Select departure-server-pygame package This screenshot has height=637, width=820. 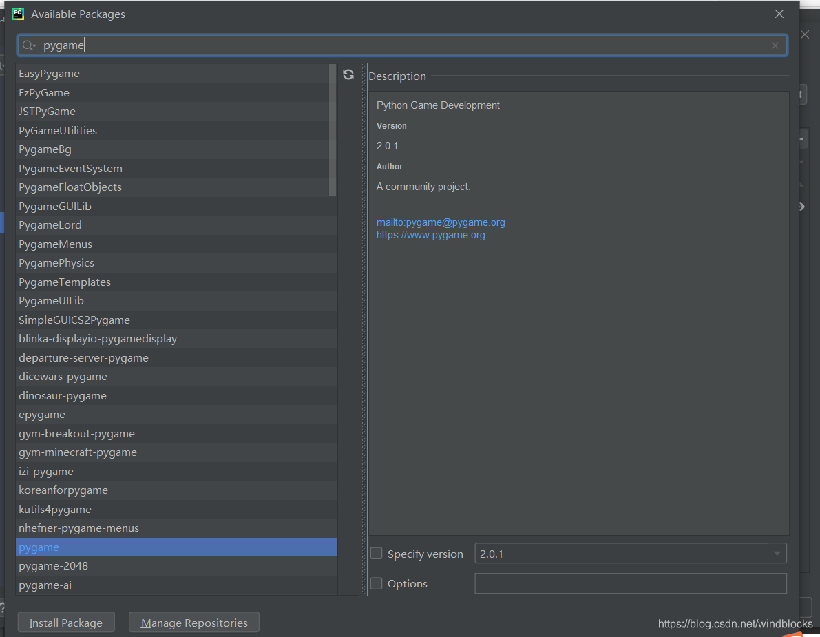tap(176, 357)
